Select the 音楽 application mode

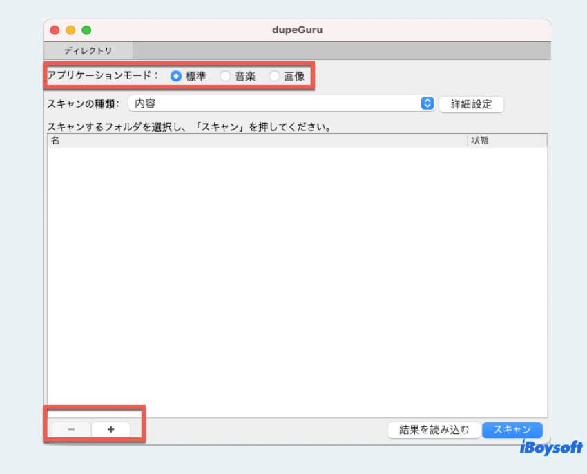225,77
